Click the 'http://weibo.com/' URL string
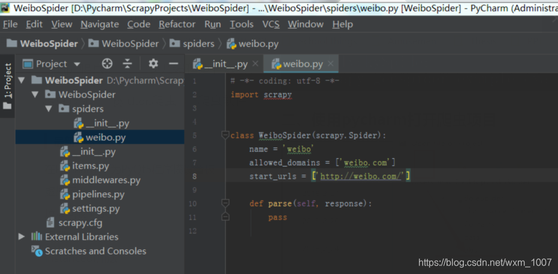The image size is (558, 274). pos(361,176)
